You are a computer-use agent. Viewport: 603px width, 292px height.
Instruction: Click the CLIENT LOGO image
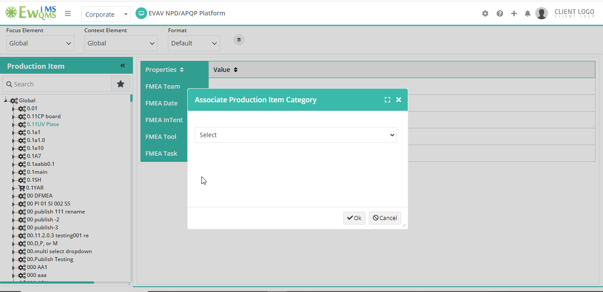point(574,13)
